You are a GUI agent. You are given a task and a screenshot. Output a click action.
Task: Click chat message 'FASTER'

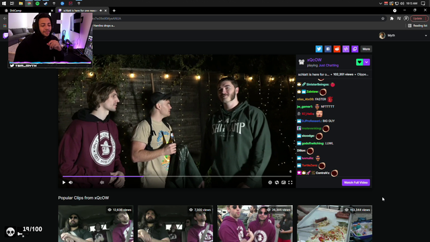(320, 99)
